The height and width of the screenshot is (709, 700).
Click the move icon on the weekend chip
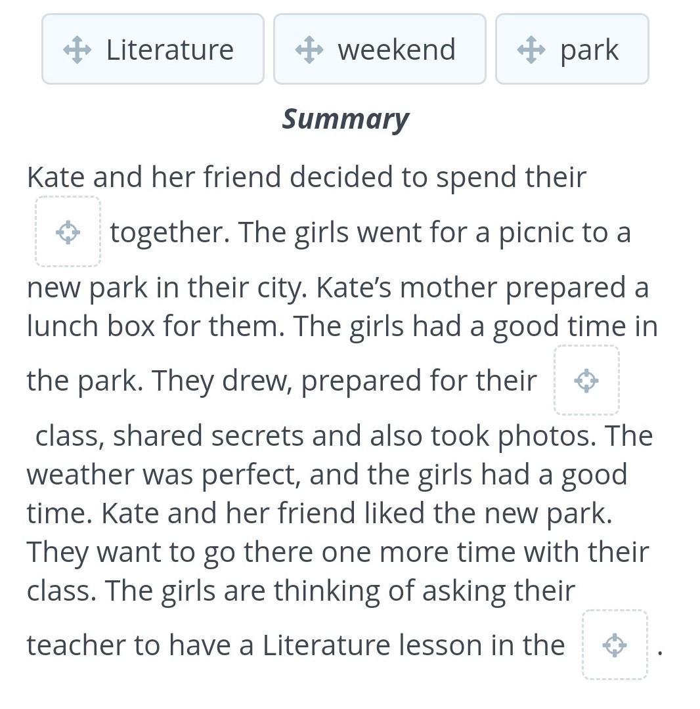click(309, 50)
